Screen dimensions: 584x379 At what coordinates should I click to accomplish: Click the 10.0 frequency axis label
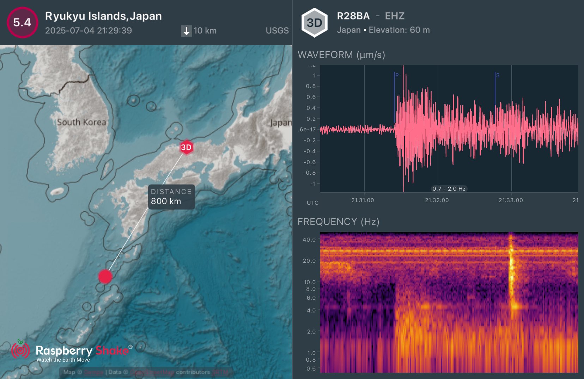(x=310, y=282)
